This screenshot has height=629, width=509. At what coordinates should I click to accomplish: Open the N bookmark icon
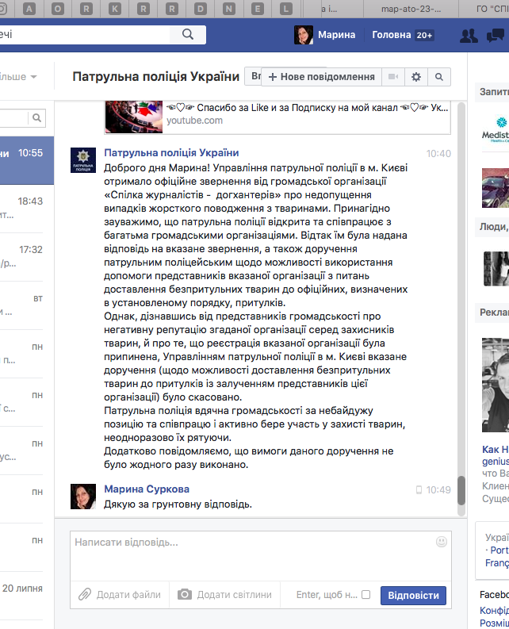[228, 9]
